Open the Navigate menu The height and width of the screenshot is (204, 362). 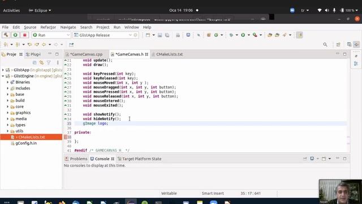pos(68,27)
